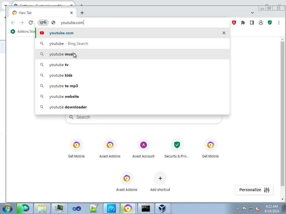Choose the youtube kids suggestion
The width and height of the screenshot is (286, 214).
(132, 75)
